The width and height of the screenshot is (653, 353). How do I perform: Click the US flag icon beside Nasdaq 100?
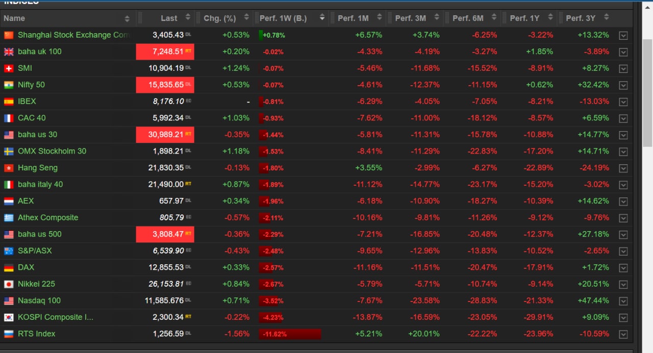coord(9,300)
